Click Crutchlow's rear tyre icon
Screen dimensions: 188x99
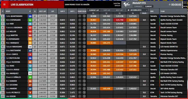[x=84, y=58]
